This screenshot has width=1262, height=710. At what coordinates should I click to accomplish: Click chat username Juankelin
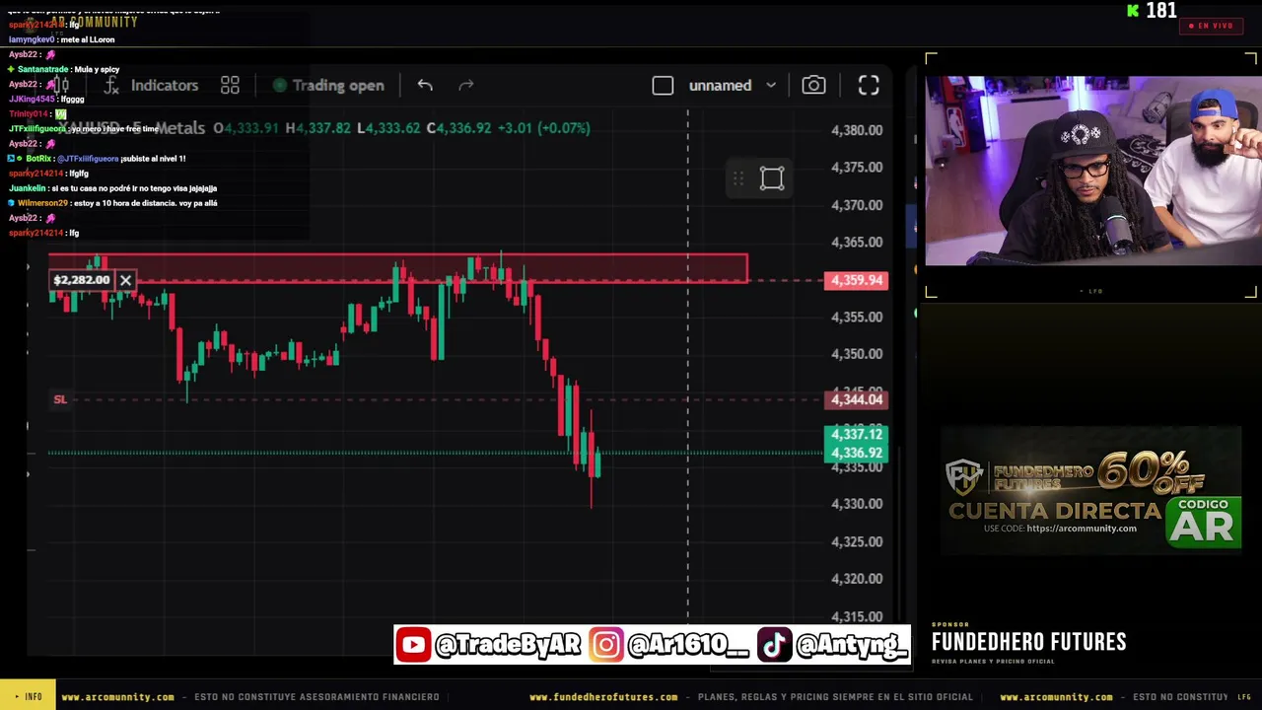point(28,188)
